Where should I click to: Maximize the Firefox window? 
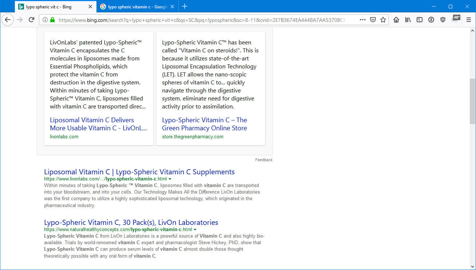(x=451, y=6)
